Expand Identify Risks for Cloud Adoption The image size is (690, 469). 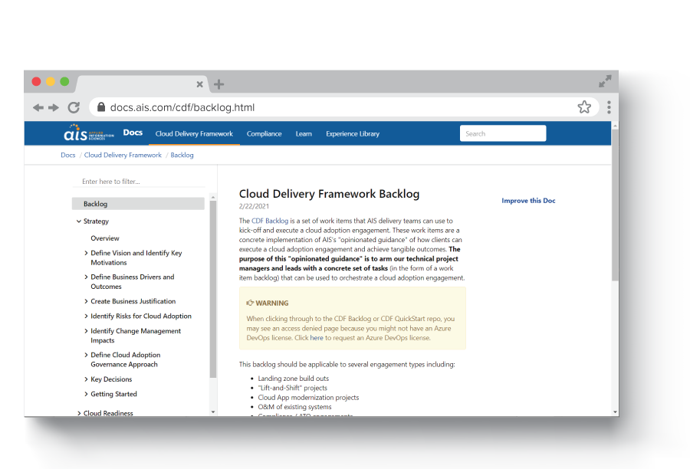coord(86,316)
